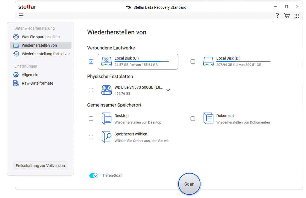
Task: Click the Speicherort wählen folder icon
Action: click(x=106, y=137)
